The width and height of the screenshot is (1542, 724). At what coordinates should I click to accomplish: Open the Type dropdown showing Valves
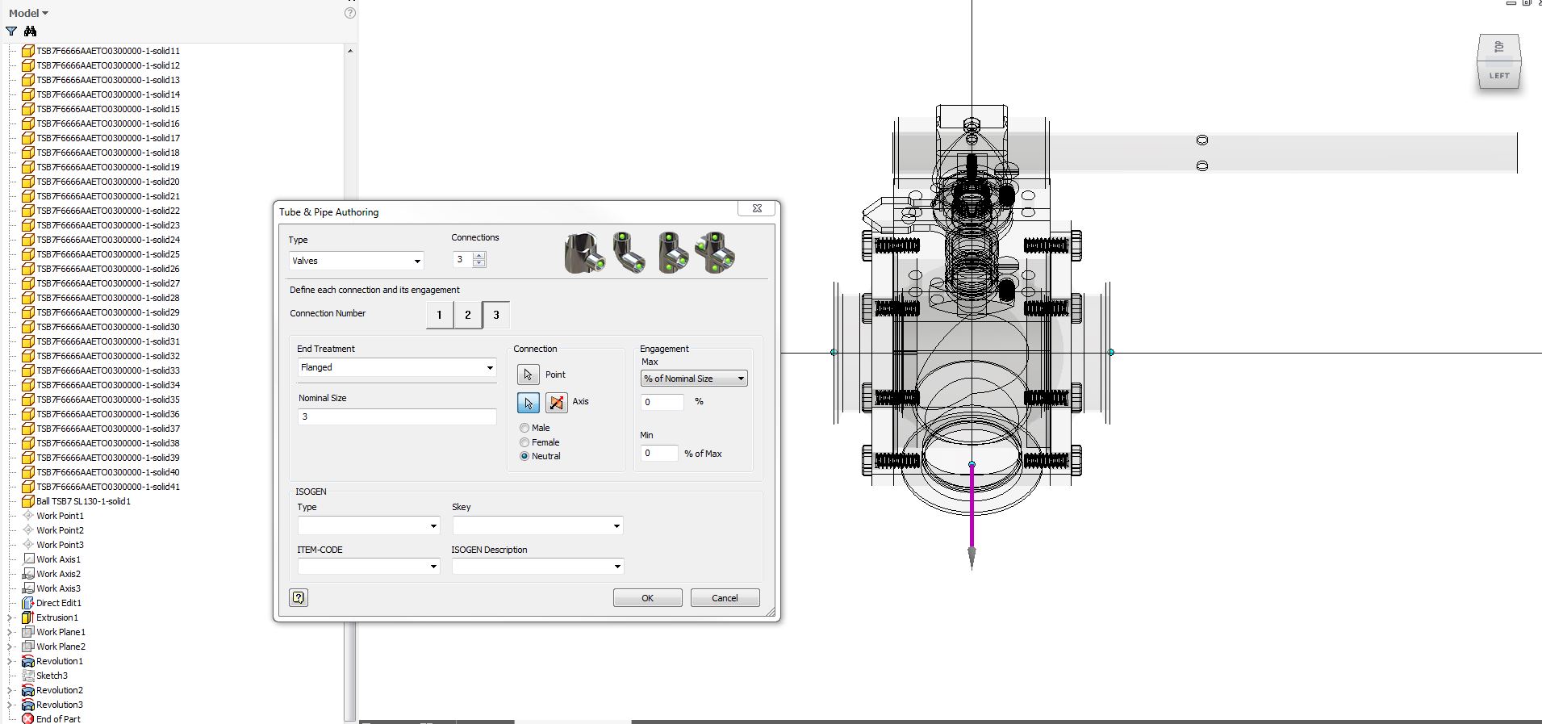click(x=356, y=261)
